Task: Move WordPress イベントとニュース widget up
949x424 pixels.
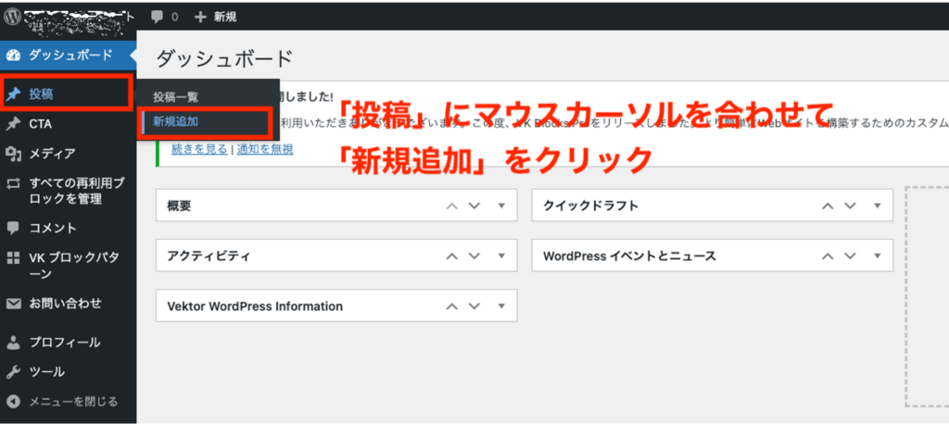Action: point(828,256)
